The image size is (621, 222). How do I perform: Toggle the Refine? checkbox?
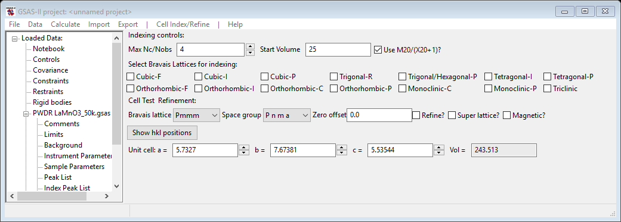click(416, 115)
